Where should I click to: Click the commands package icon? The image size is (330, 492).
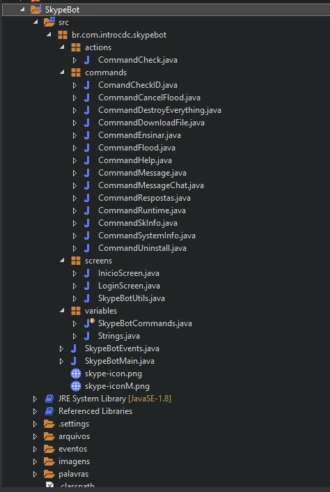pyautogui.click(x=76, y=72)
